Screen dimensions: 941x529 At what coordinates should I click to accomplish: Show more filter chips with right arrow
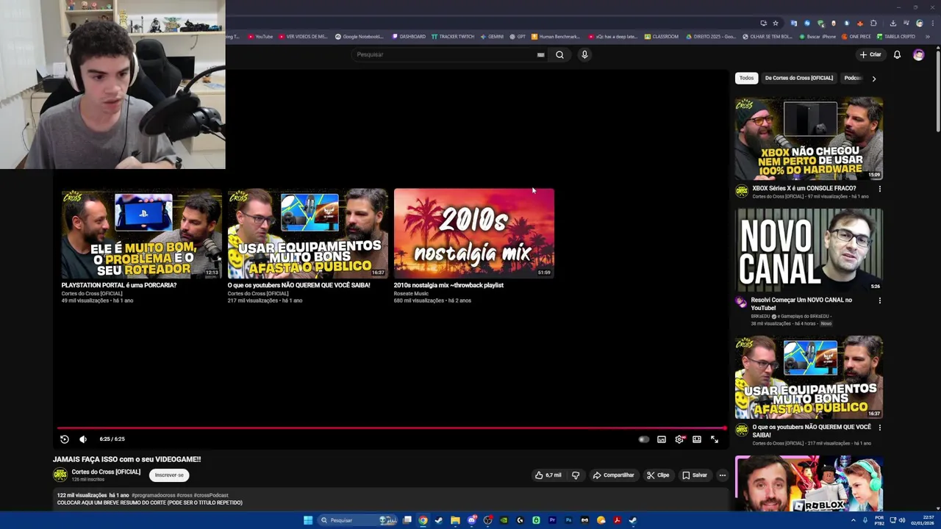pyautogui.click(x=873, y=78)
